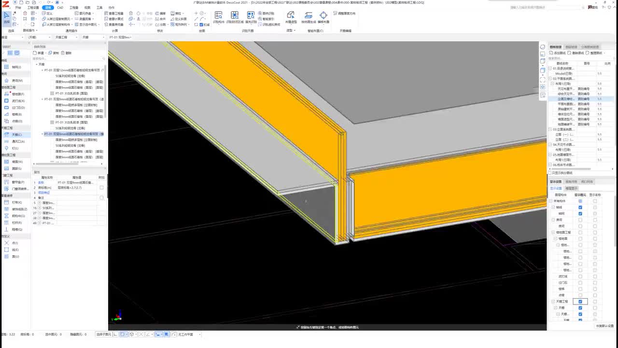Toggle 附加 checkbox for 备注 property
Screen dimensions: 618x348
tap(101, 198)
